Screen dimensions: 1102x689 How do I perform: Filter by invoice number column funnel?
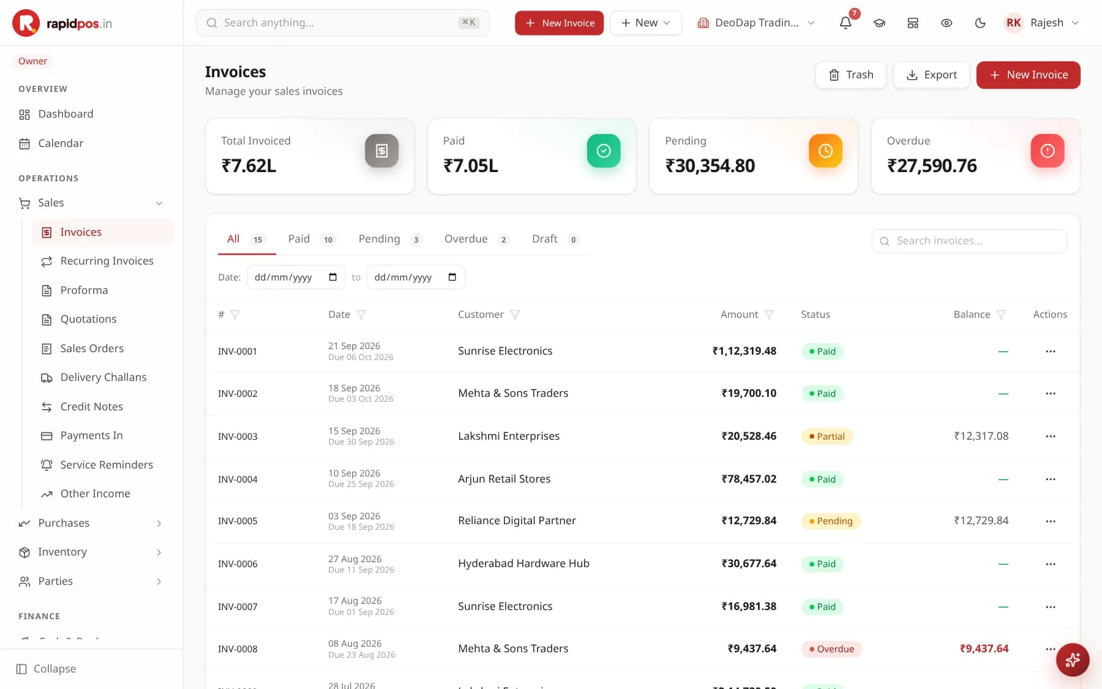pos(235,315)
